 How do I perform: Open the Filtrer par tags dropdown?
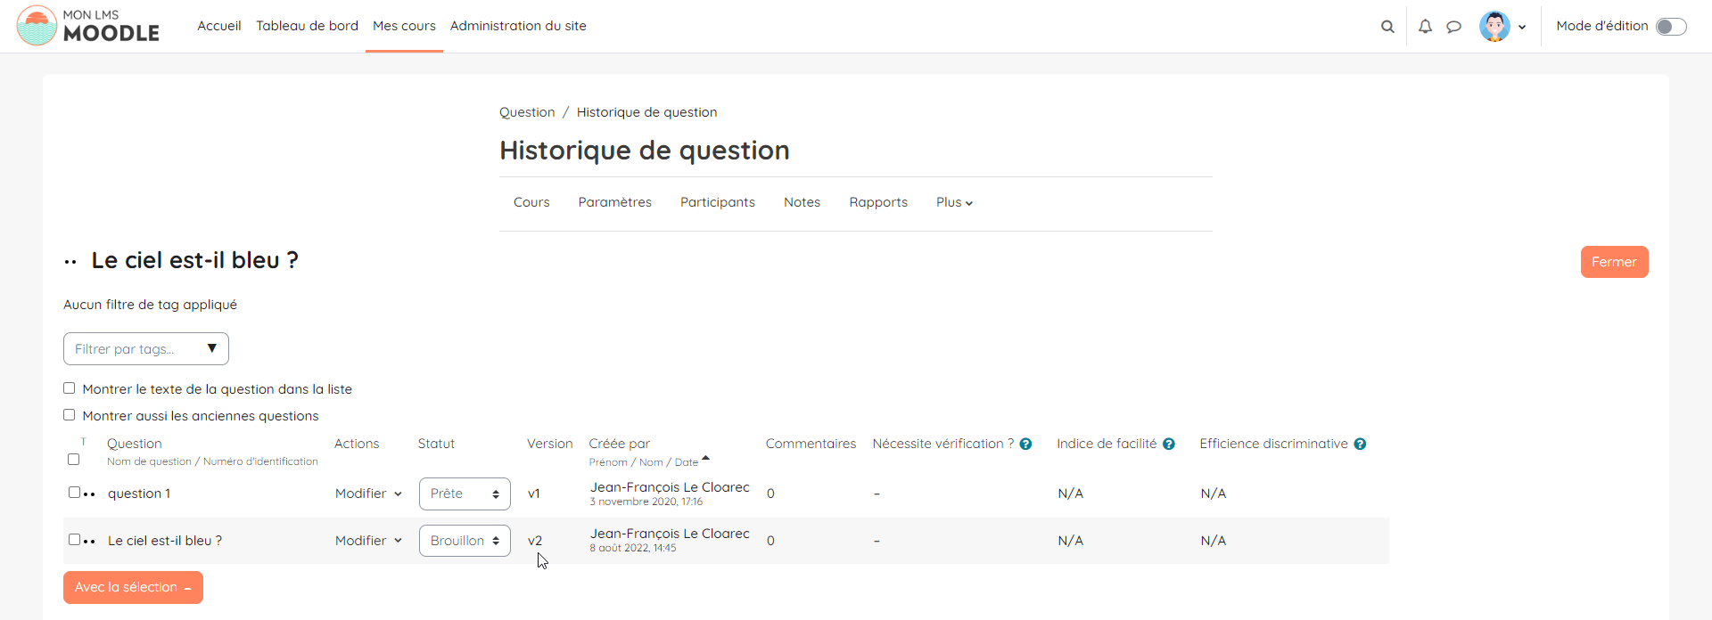click(146, 349)
